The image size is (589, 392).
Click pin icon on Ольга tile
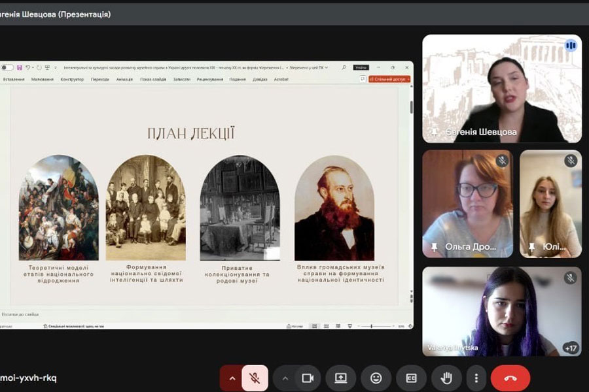point(434,247)
